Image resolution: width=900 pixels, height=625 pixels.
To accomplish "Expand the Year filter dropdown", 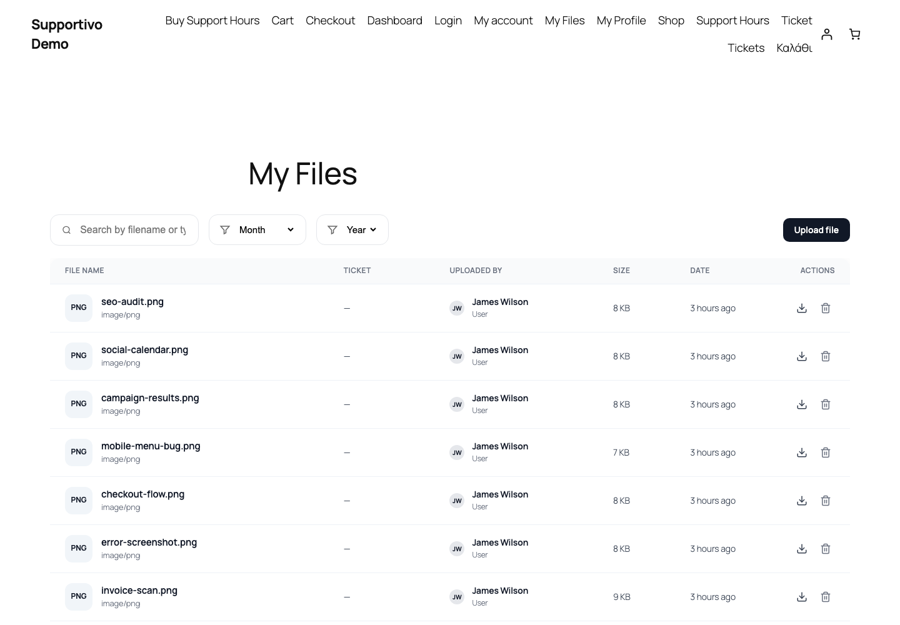I will tap(352, 230).
